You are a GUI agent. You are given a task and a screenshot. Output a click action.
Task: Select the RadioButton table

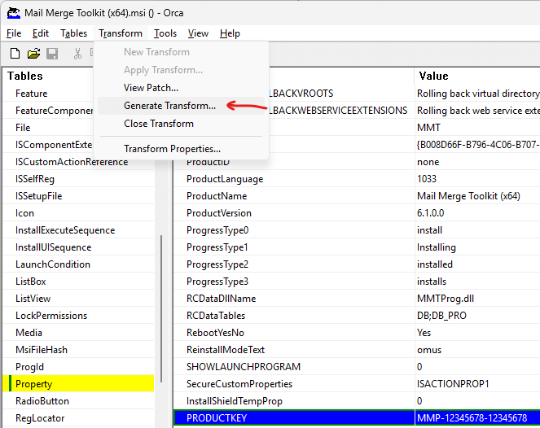[42, 401]
